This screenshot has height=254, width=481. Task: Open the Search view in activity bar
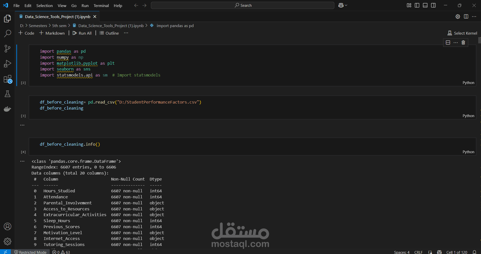pos(8,33)
